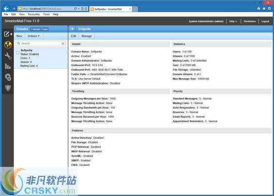The height and width of the screenshot is (196, 274).
Task: Select the Softpedia domain list entry
Action: [40, 58]
